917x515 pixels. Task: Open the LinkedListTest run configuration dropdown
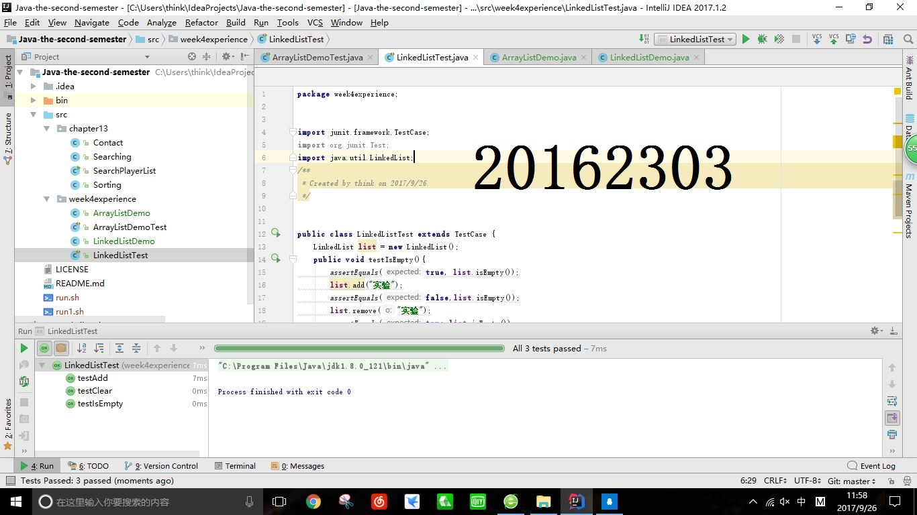695,40
